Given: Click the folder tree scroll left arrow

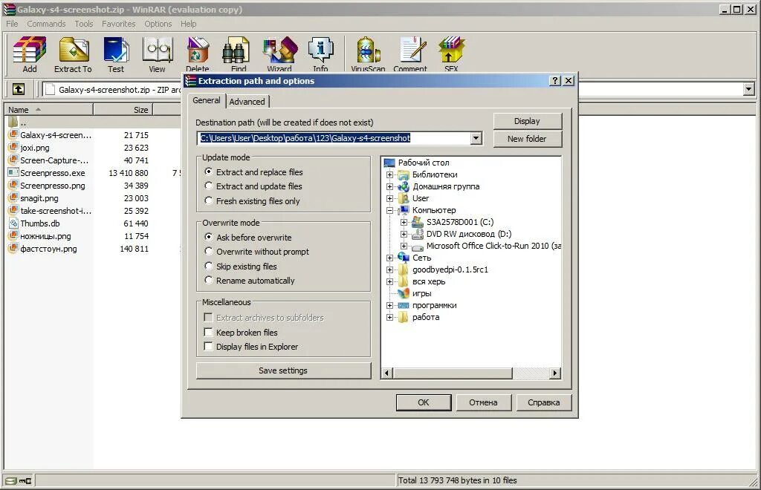Looking at the screenshot, I should point(386,373).
